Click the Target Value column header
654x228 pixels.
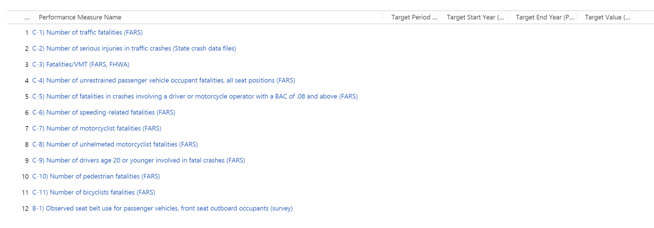click(607, 17)
